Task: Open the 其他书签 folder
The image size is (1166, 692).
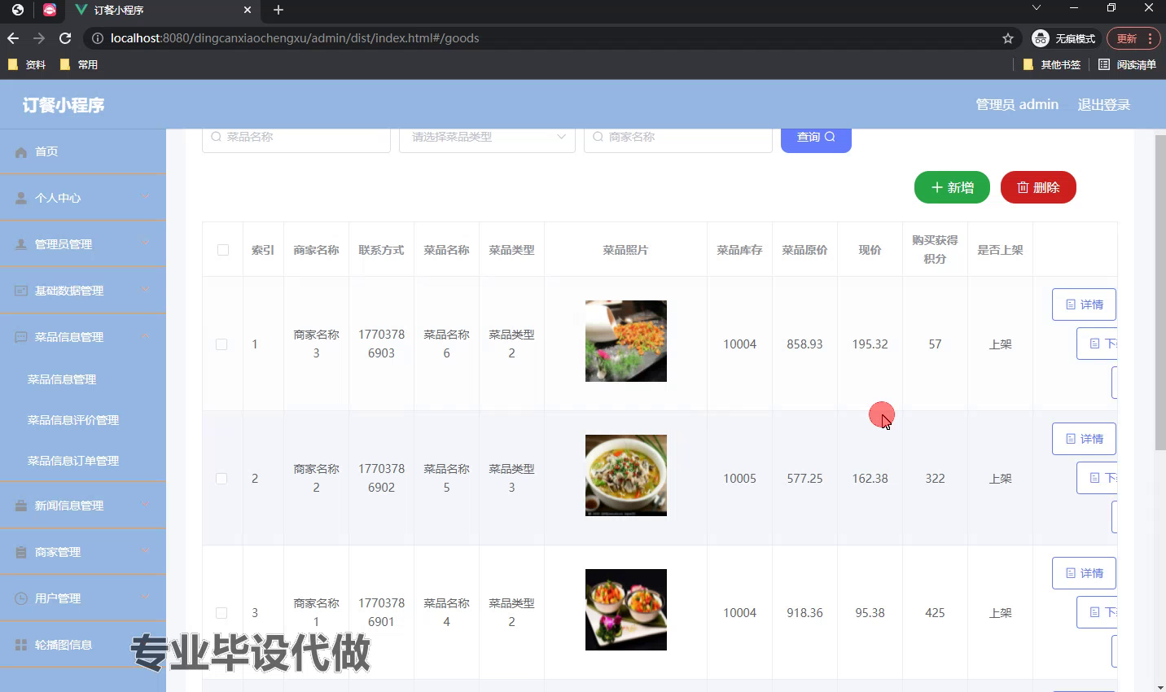Action: [1052, 64]
